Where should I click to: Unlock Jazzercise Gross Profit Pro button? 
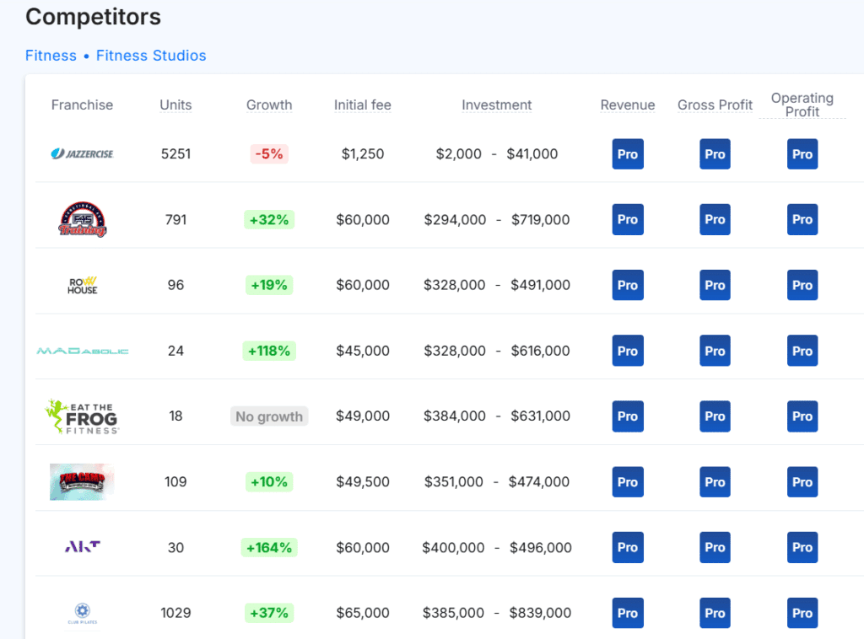click(715, 154)
